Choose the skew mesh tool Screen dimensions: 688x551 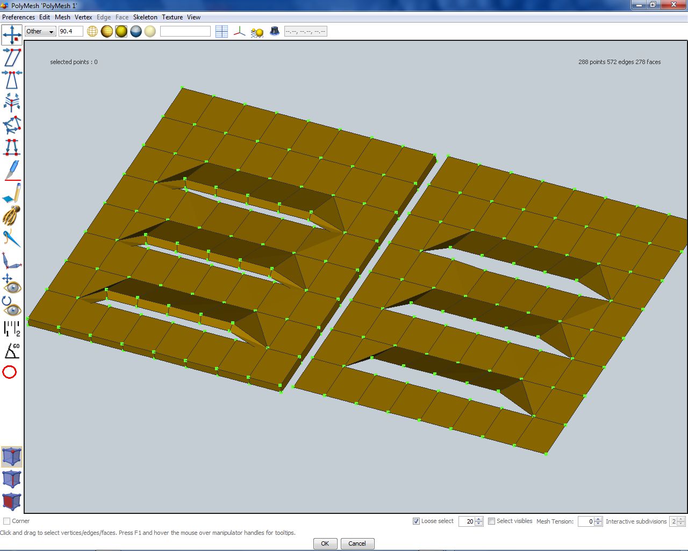(x=11, y=57)
